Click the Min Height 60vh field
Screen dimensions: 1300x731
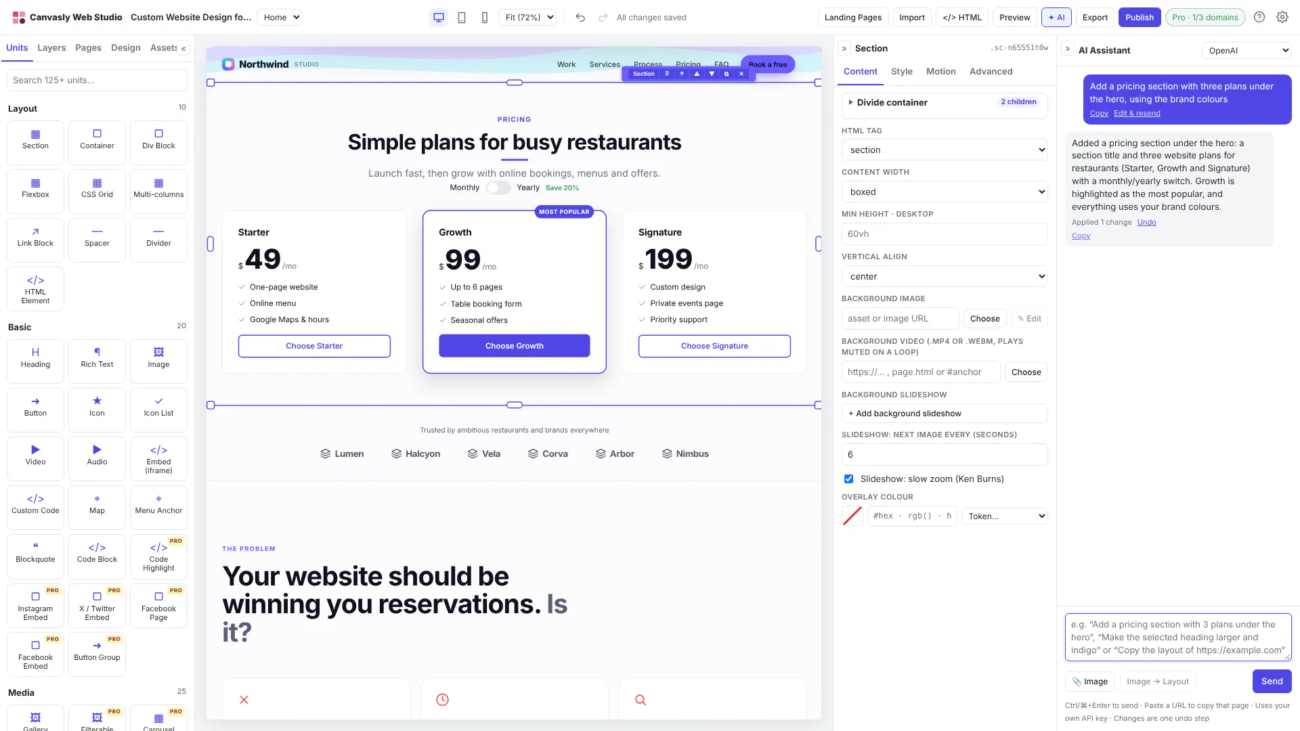click(945, 234)
